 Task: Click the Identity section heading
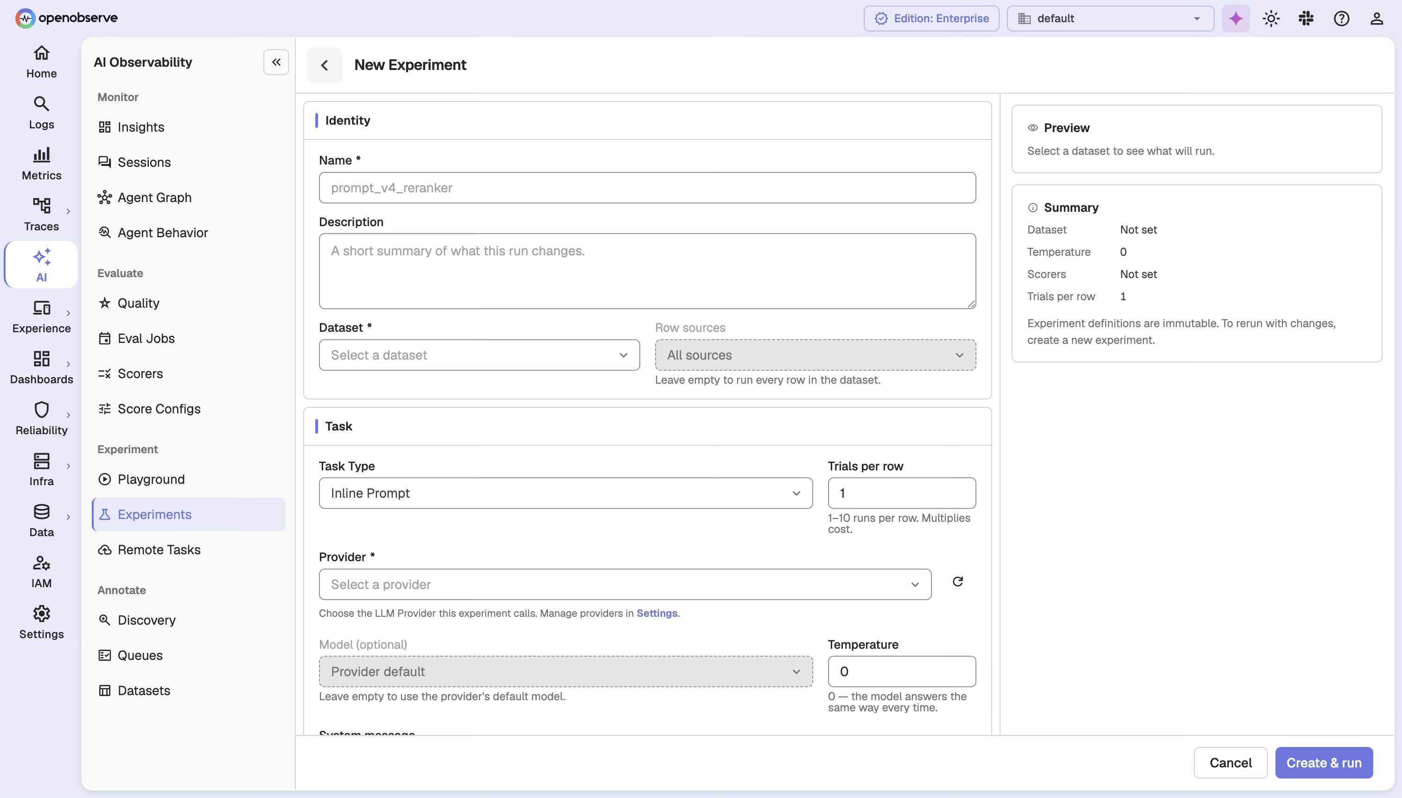[x=348, y=120]
